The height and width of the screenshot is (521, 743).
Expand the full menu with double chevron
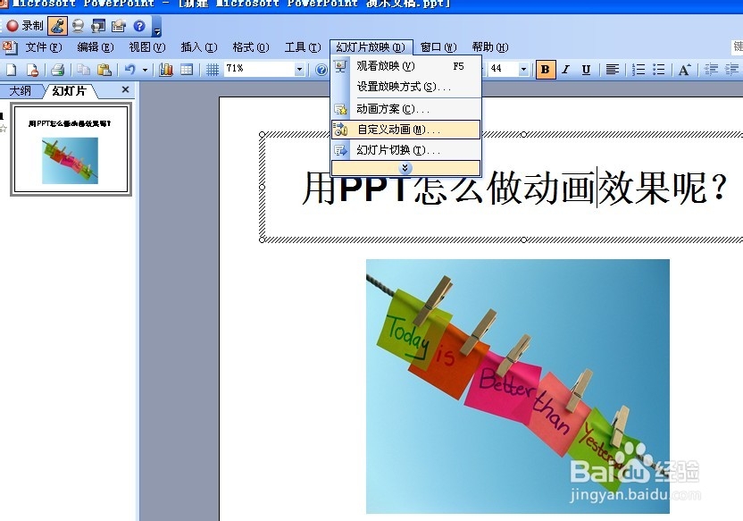[405, 168]
